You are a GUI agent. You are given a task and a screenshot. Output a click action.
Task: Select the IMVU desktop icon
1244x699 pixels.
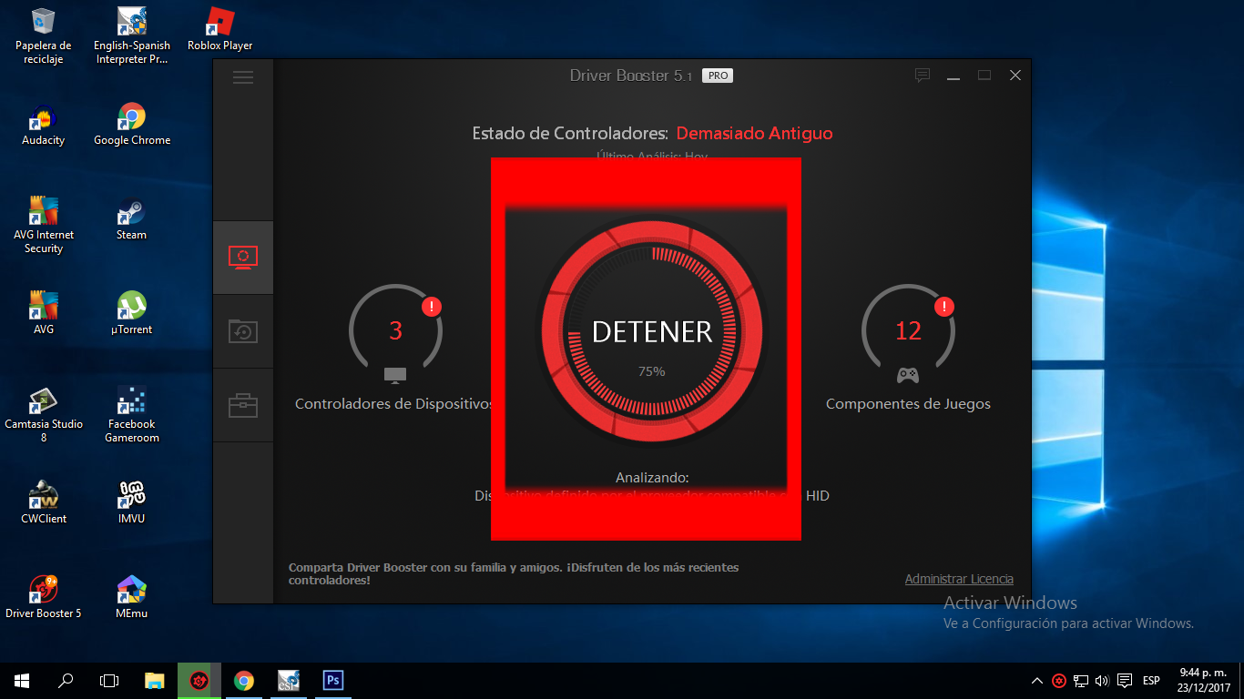[x=132, y=503]
